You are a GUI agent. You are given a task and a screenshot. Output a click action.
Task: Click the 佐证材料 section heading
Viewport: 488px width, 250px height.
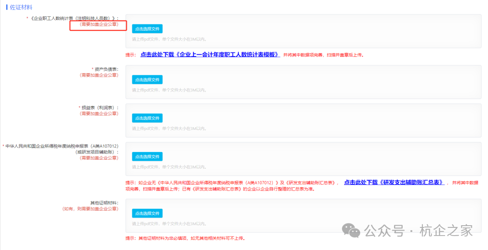(21, 7)
